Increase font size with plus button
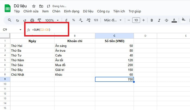 point(143,20)
